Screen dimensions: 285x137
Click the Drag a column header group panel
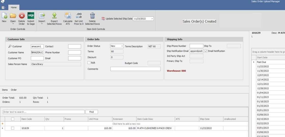pyautogui.click(x=268, y=52)
